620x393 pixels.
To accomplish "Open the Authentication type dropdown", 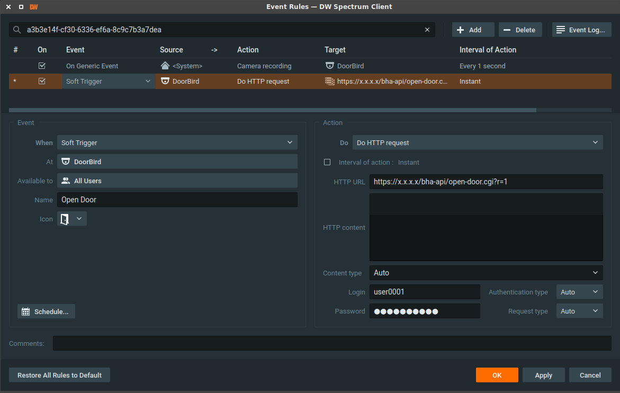I will pos(579,292).
